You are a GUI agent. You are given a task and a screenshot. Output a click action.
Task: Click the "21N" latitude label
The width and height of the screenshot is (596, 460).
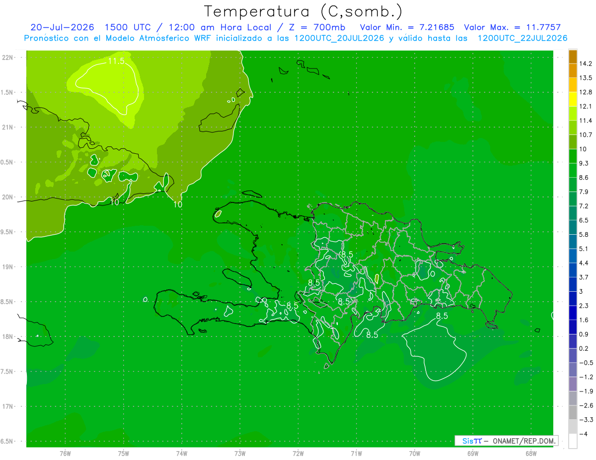(x=7, y=127)
